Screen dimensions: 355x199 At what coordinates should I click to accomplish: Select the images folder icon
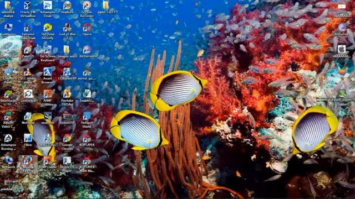[x=67, y=50]
